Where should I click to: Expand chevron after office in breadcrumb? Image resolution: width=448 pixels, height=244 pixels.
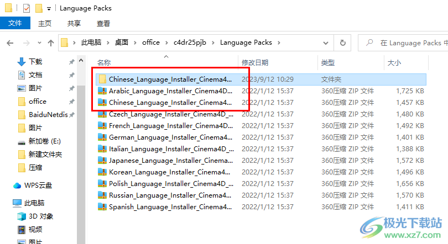[x=166, y=43]
